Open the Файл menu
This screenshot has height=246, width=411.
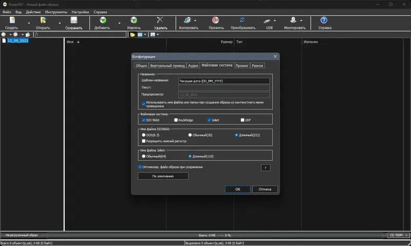(x=7, y=12)
